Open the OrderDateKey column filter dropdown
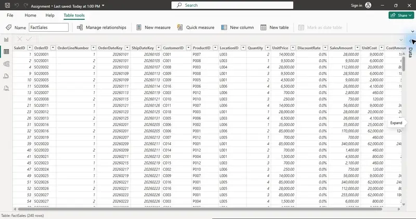This screenshot has height=219, width=416. [127, 48]
